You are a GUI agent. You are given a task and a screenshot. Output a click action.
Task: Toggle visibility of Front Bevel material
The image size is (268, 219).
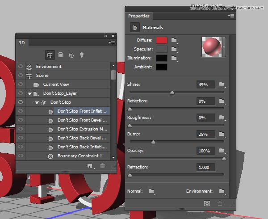click(21, 120)
